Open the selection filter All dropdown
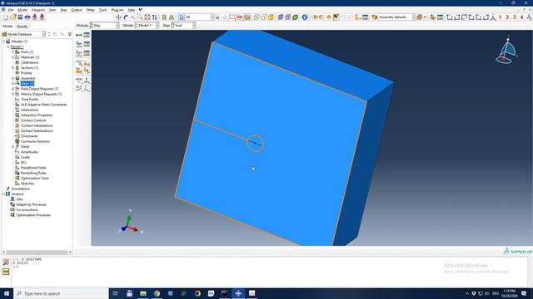This screenshot has width=533, height=299. (199, 17)
